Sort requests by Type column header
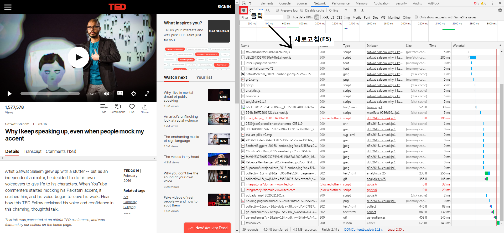The image size is (504, 233). [x=354, y=45]
